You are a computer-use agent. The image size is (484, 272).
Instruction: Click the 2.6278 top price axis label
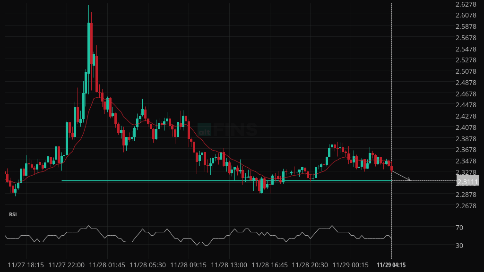point(466,4)
